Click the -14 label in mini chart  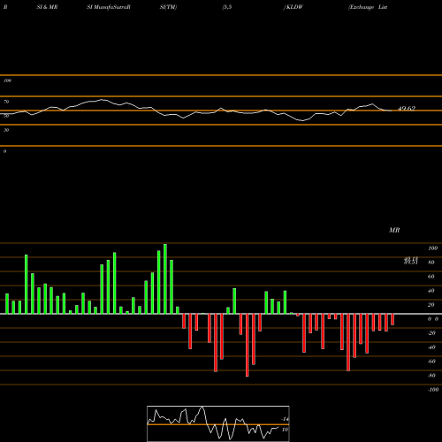[285, 419]
